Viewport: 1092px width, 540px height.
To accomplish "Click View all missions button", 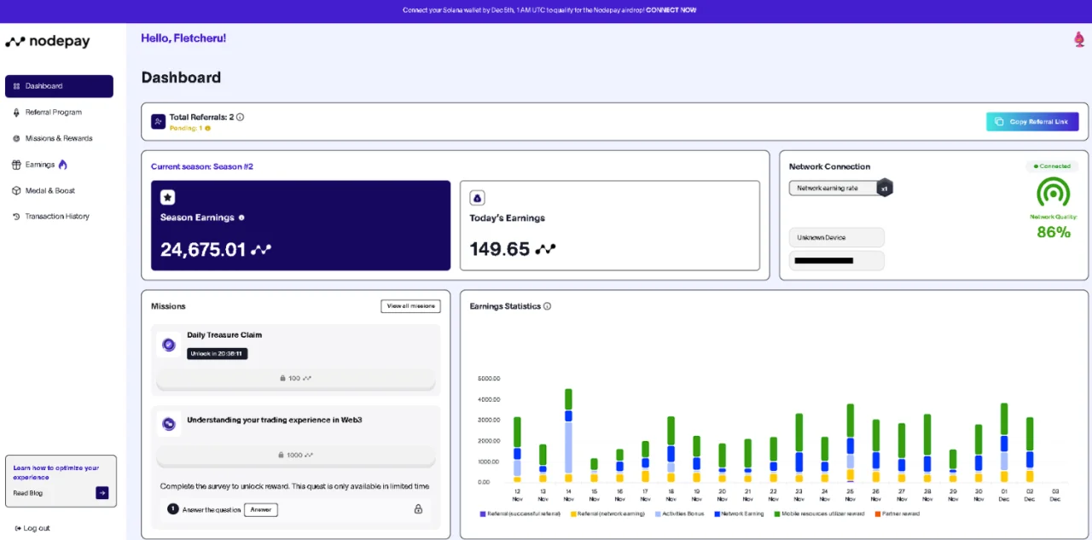I will pos(410,306).
